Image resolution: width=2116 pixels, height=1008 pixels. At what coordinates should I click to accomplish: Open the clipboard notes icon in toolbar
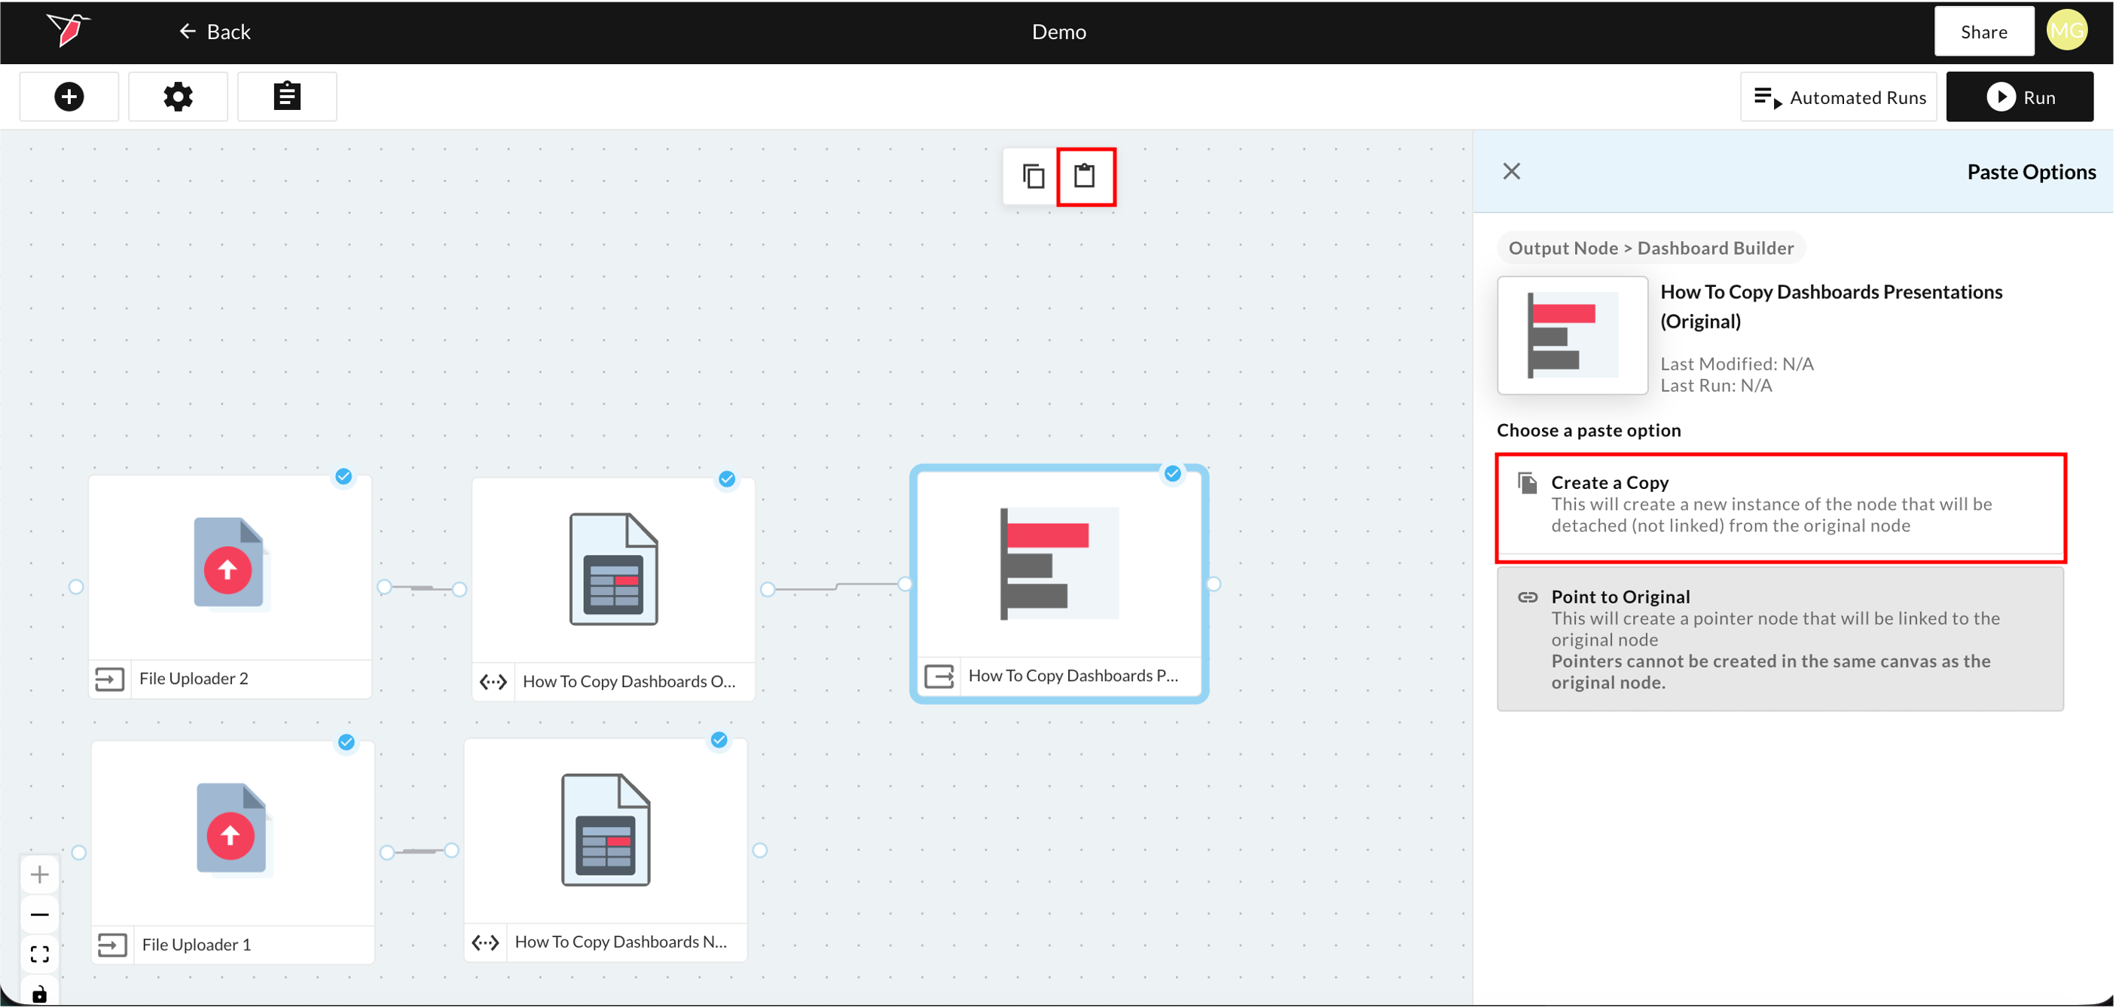(287, 97)
